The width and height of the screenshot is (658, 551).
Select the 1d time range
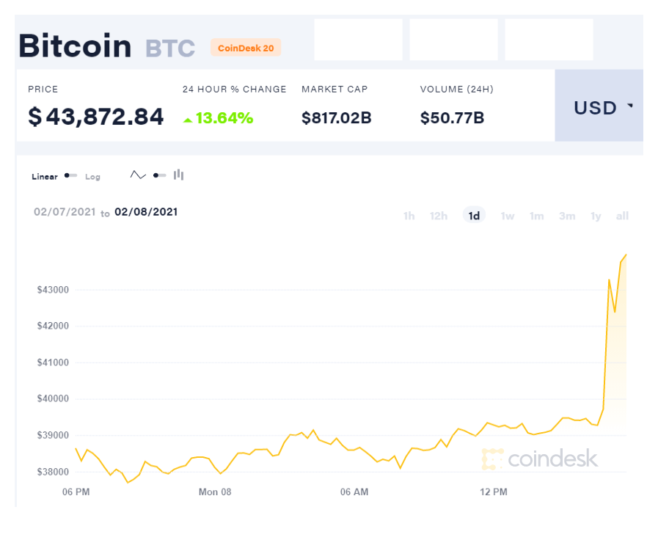point(474,216)
